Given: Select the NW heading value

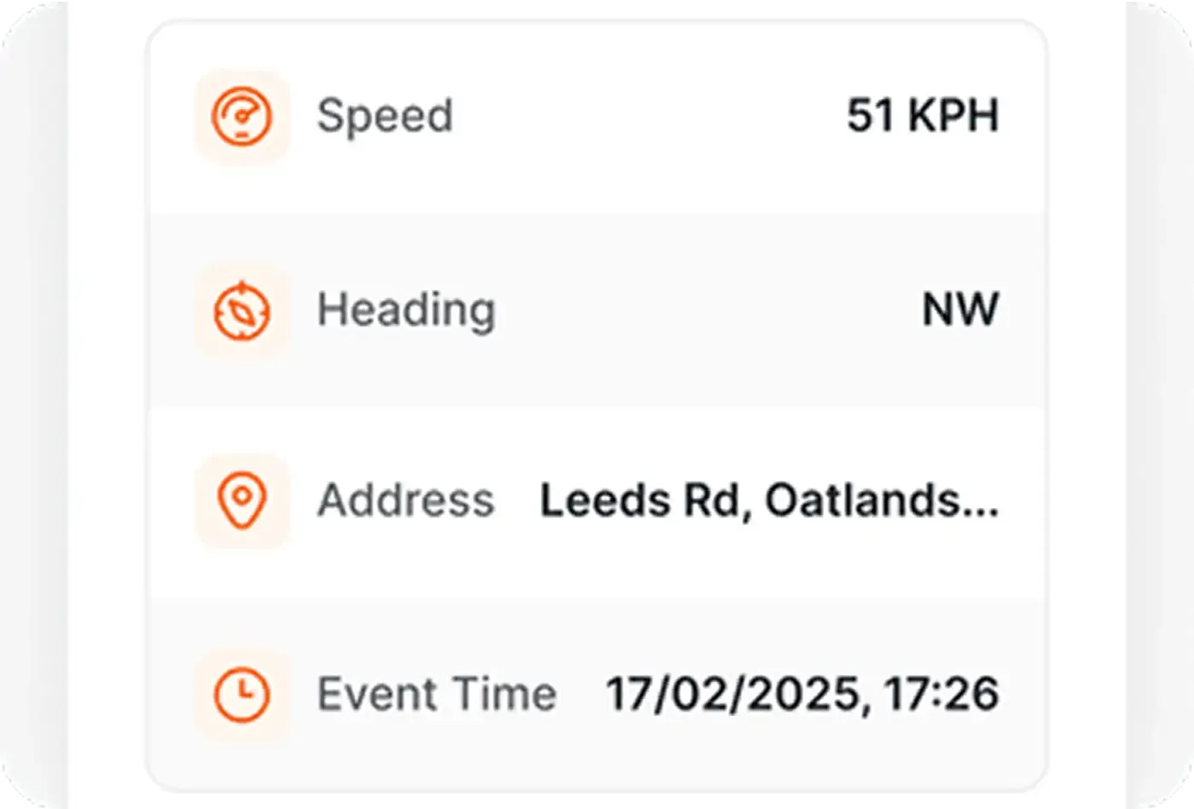Looking at the screenshot, I should click(x=960, y=309).
